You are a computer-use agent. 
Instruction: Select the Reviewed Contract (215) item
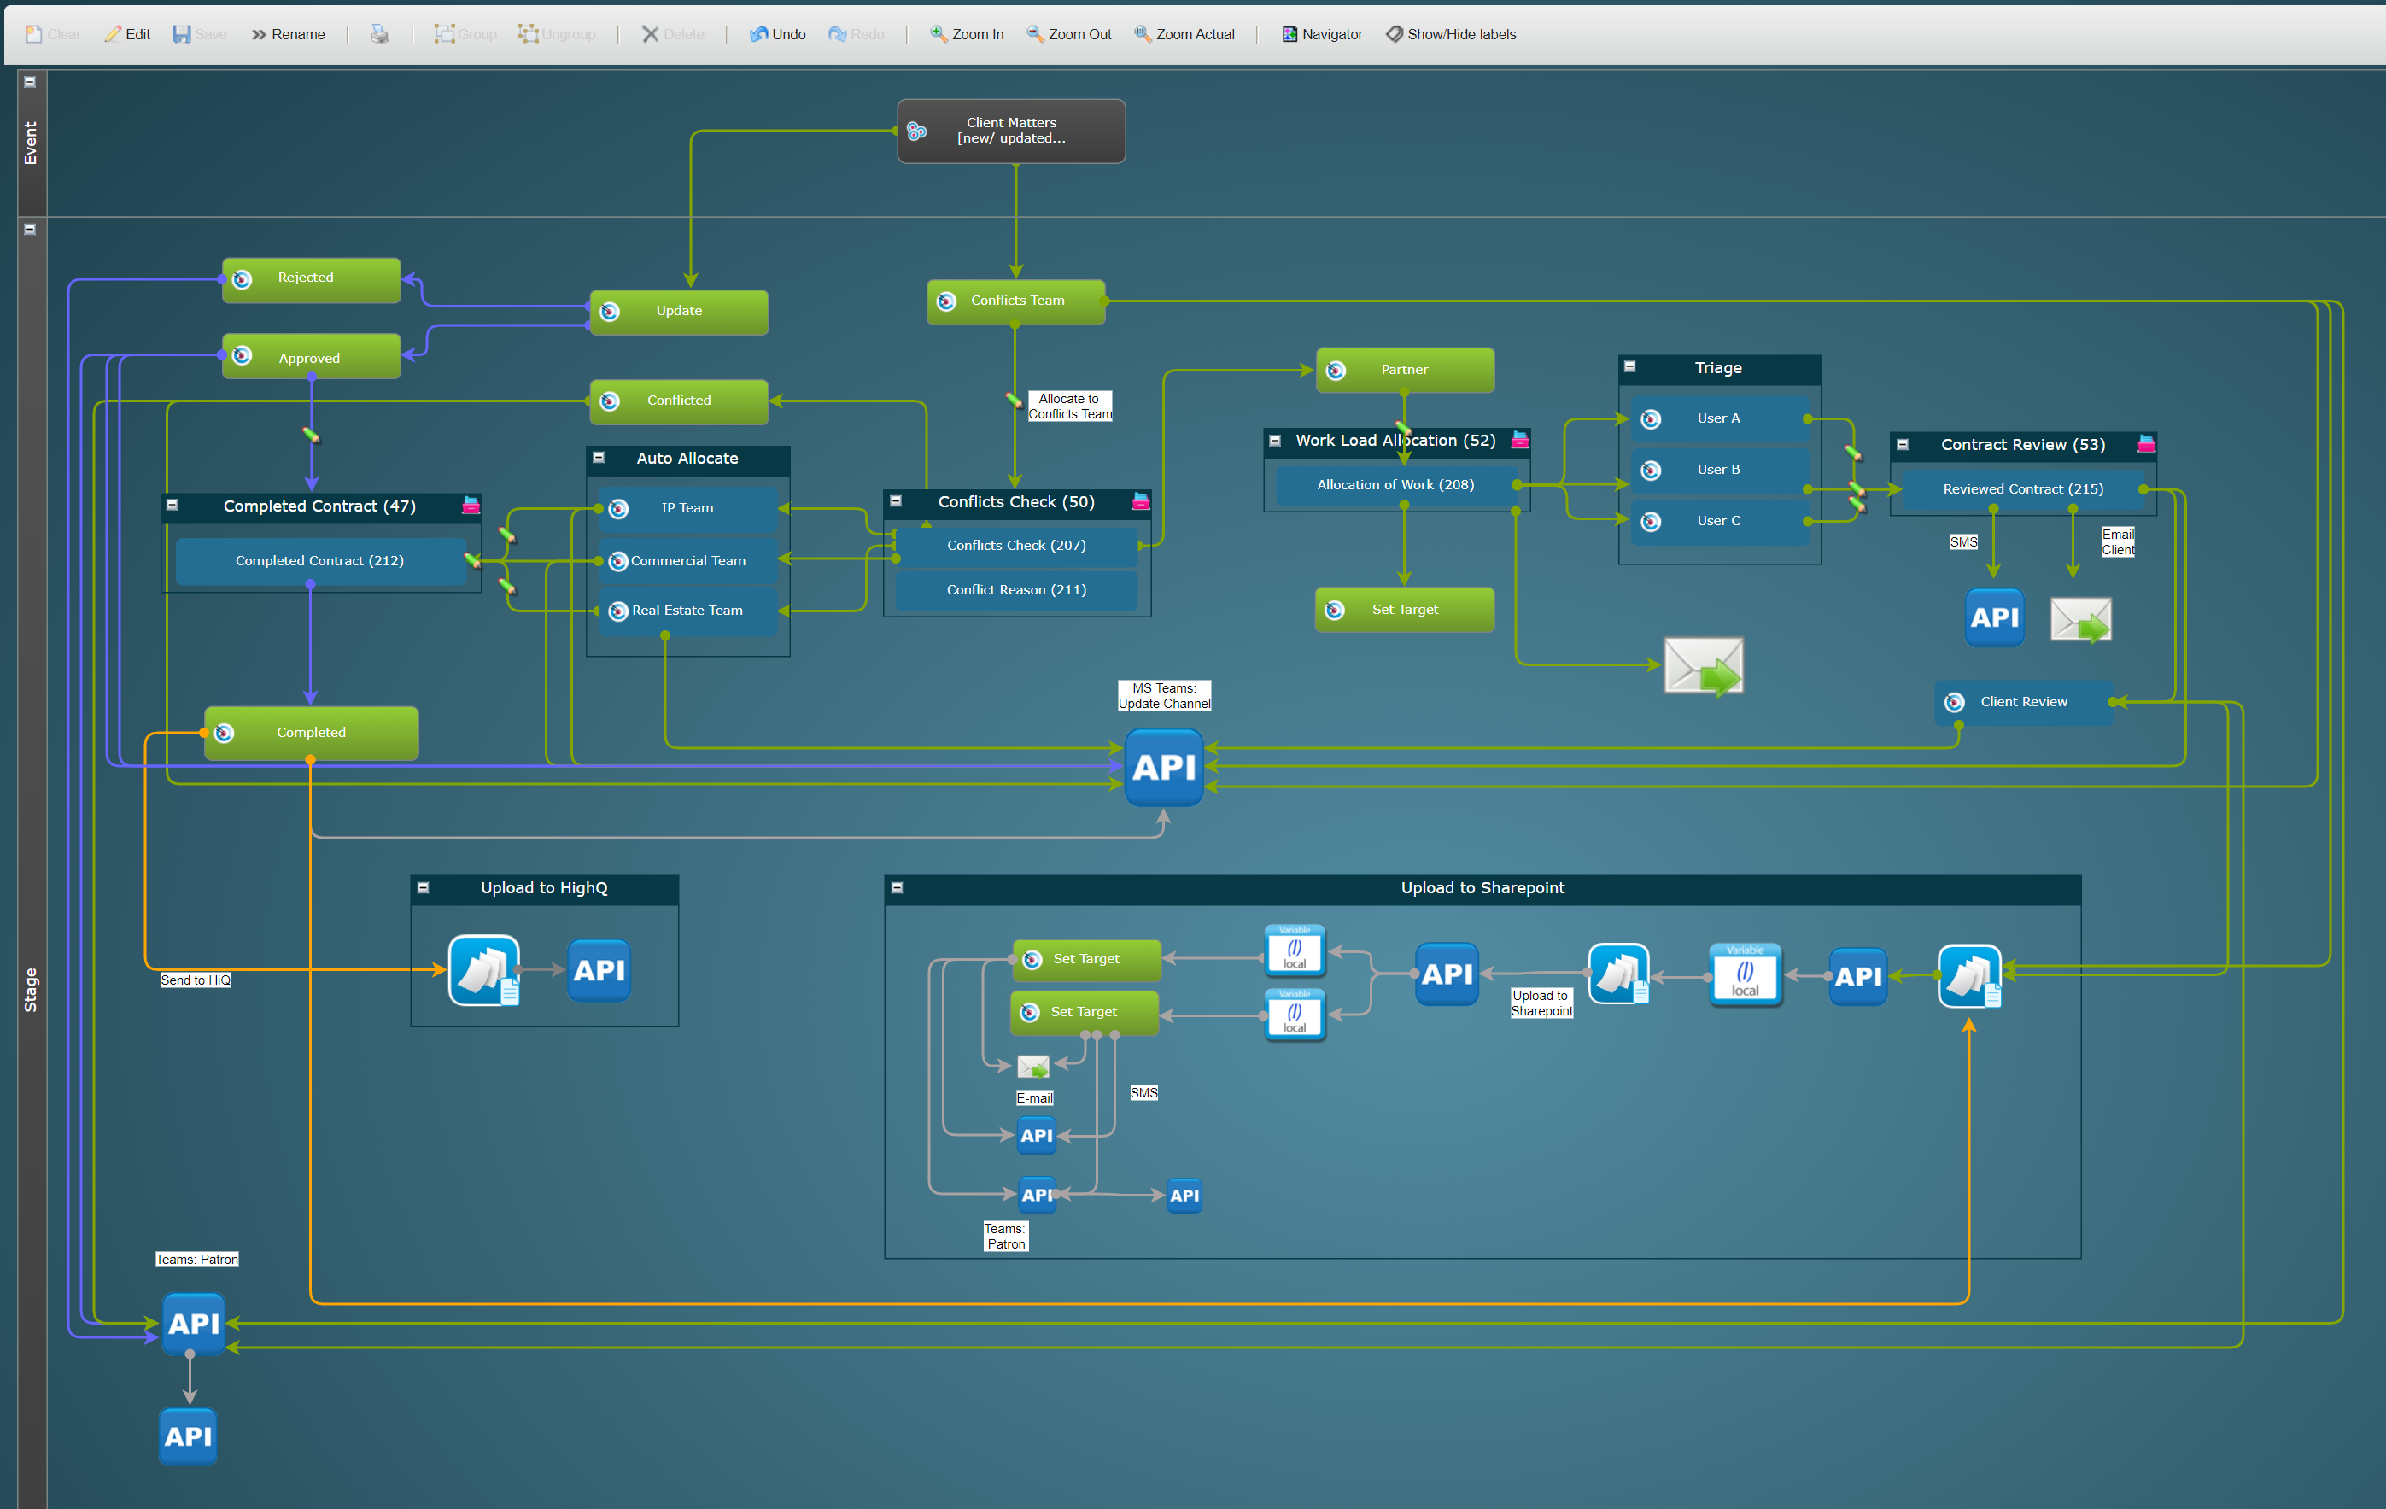[x=2023, y=489]
